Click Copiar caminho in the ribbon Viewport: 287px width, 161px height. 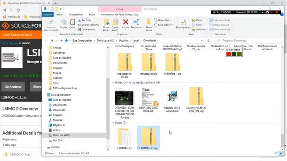click(88, 25)
